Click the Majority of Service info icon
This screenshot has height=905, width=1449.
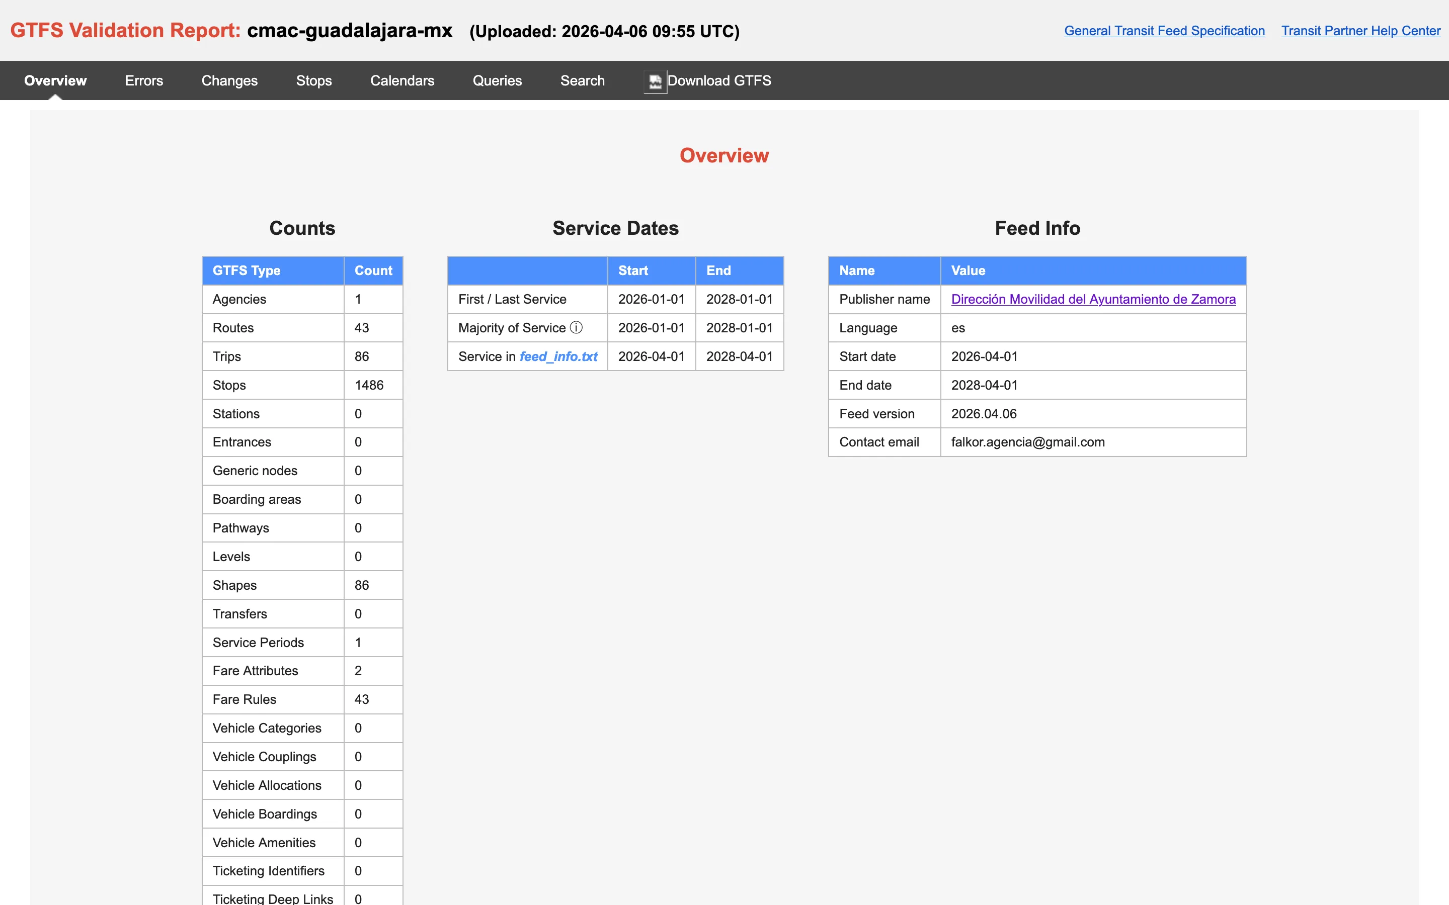click(576, 327)
